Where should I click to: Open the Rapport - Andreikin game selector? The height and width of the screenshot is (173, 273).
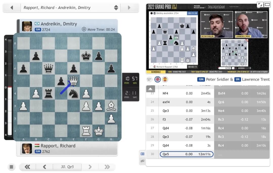[70, 8]
